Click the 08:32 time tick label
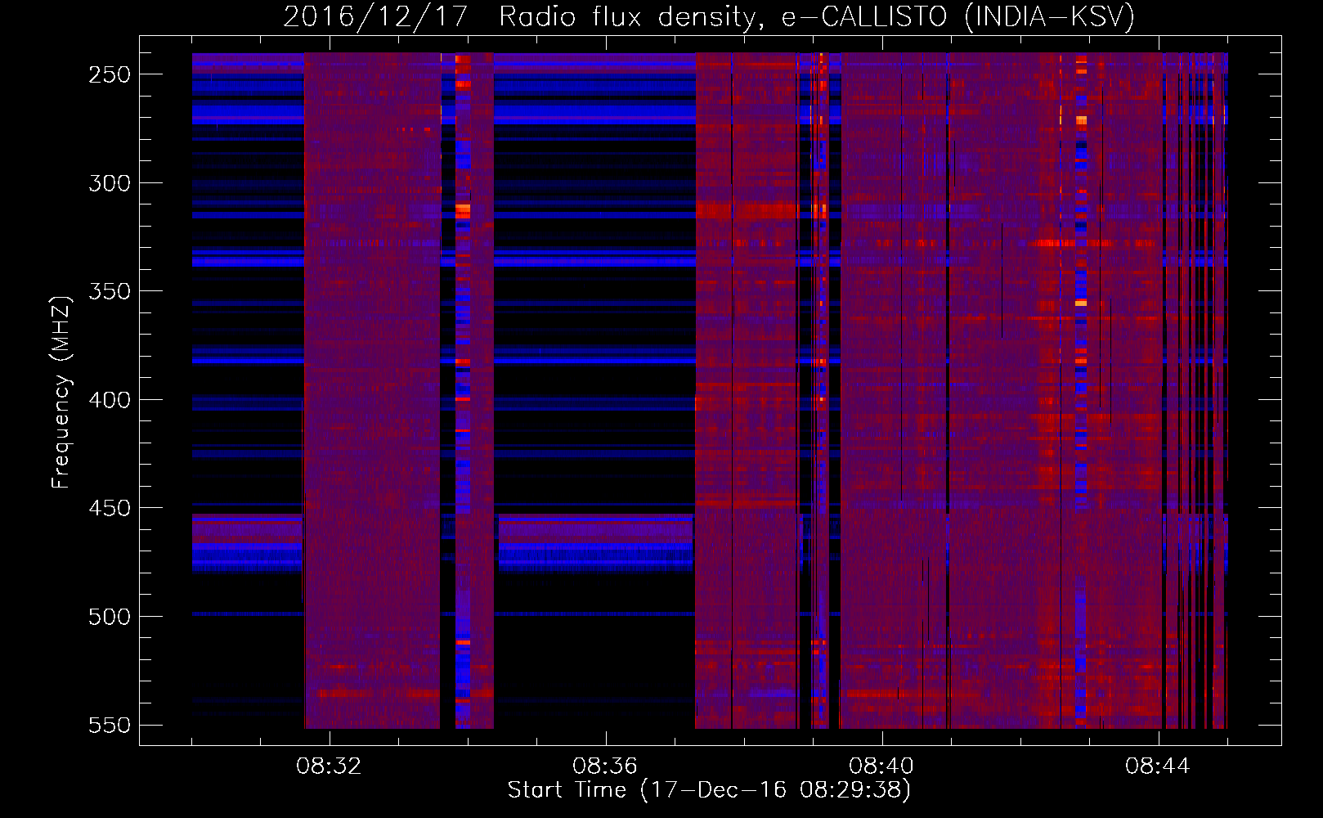 click(x=329, y=766)
